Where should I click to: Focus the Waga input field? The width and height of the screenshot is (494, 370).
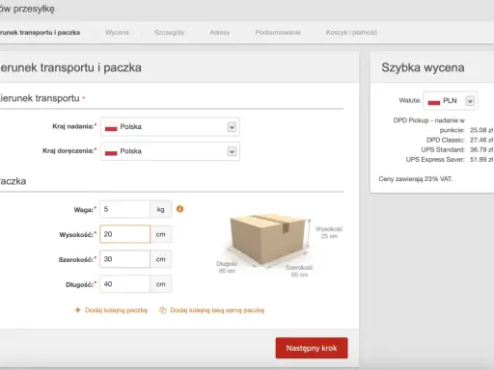[x=124, y=209]
